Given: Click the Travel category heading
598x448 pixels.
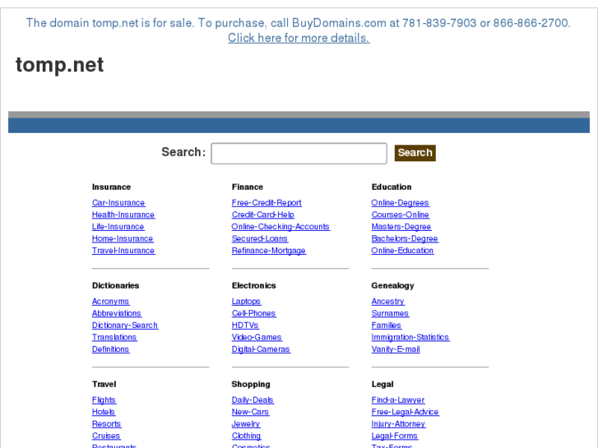Looking at the screenshot, I should click(x=104, y=385).
